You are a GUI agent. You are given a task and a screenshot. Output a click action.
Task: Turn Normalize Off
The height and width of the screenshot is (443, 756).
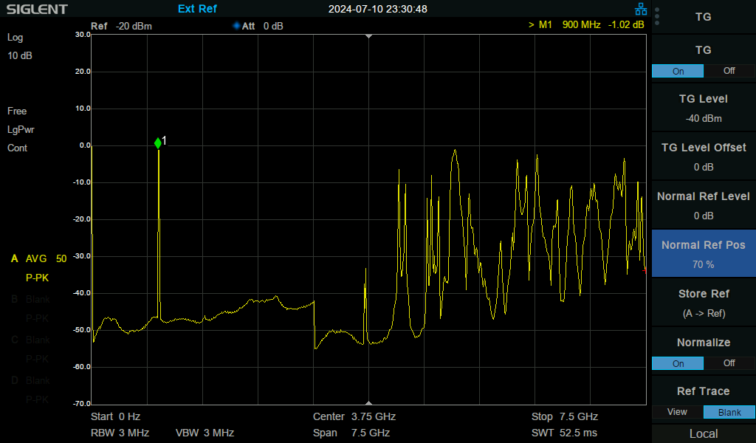pos(728,363)
